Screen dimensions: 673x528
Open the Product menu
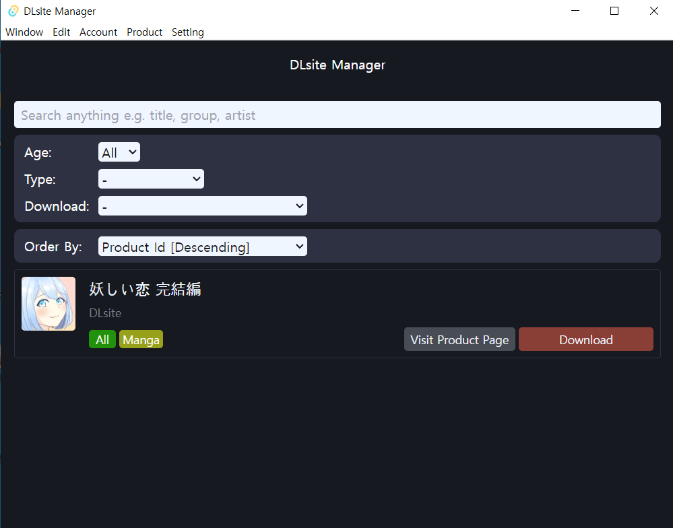[144, 32]
